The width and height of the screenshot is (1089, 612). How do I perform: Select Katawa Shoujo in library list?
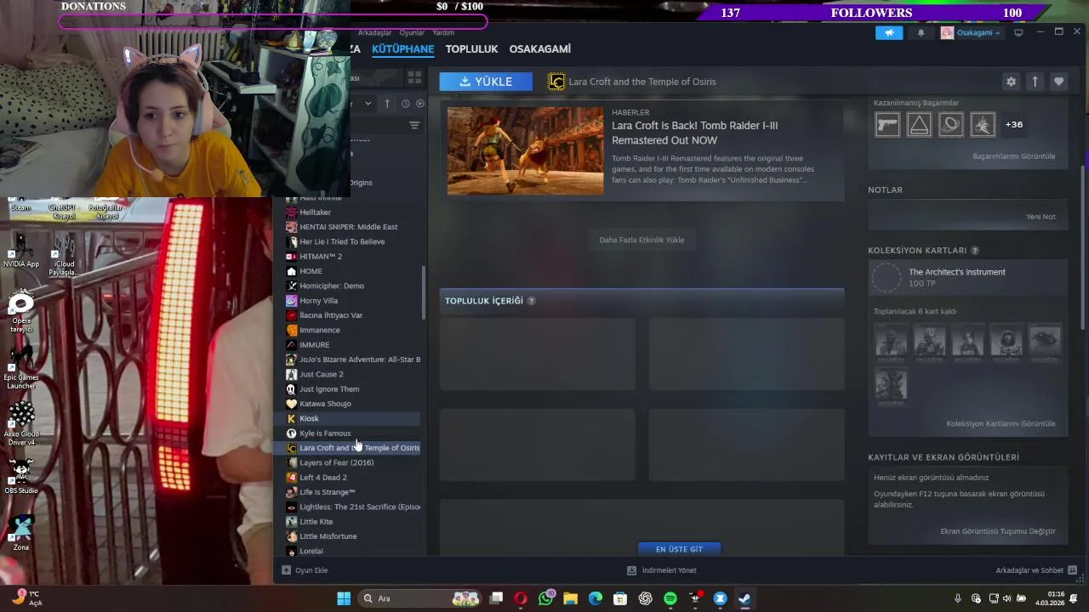pos(325,404)
